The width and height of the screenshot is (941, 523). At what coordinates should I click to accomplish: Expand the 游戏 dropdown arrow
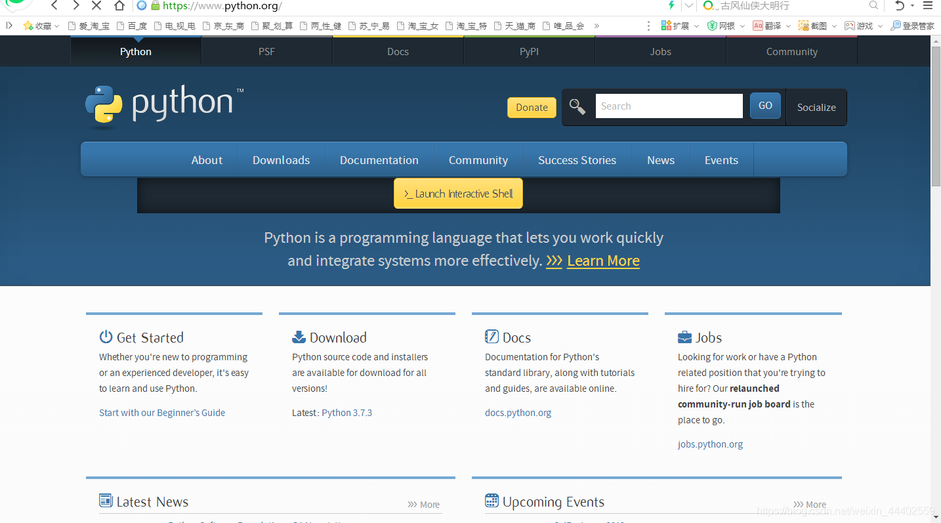click(x=880, y=26)
